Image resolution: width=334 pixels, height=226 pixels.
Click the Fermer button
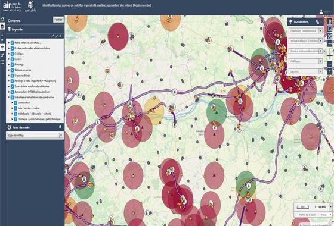click(x=58, y=20)
